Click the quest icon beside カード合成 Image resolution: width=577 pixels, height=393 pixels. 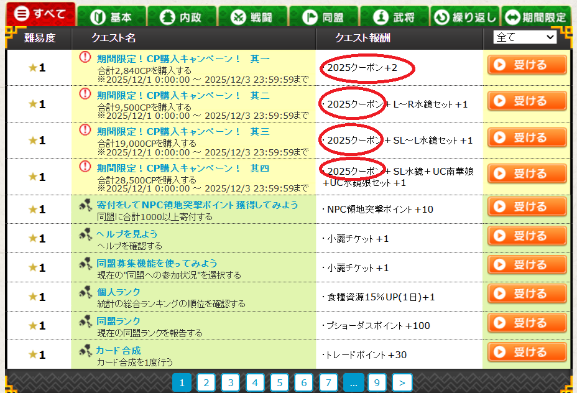[x=86, y=351]
